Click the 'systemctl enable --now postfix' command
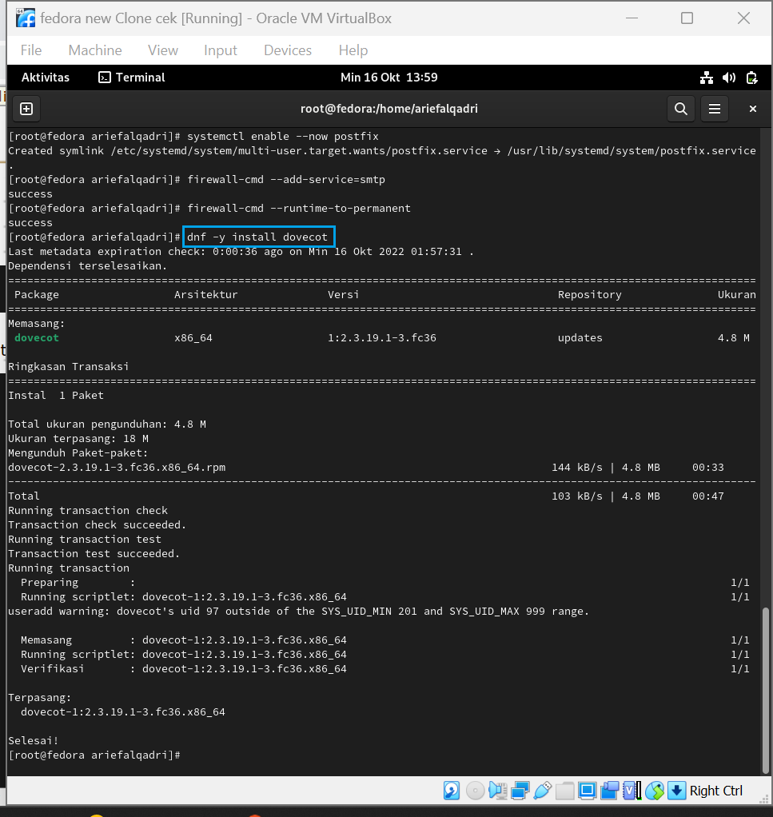The height and width of the screenshot is (817, 773). point(283,137)
